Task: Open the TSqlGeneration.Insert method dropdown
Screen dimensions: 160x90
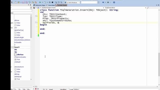Action: point(103,8)
